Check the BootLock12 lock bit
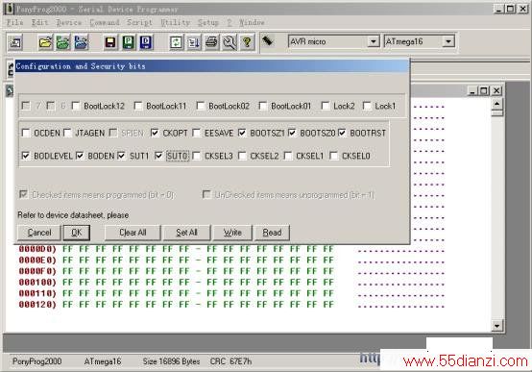This screenshot has width=532, height=372. pos(76,106)
